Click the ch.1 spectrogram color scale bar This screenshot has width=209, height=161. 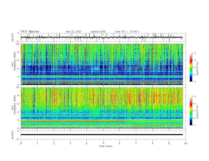click(x=191, y=67)
